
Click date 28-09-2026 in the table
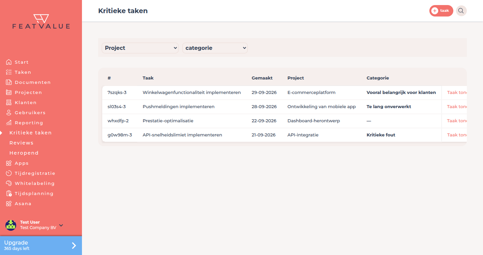coord(264,106)
